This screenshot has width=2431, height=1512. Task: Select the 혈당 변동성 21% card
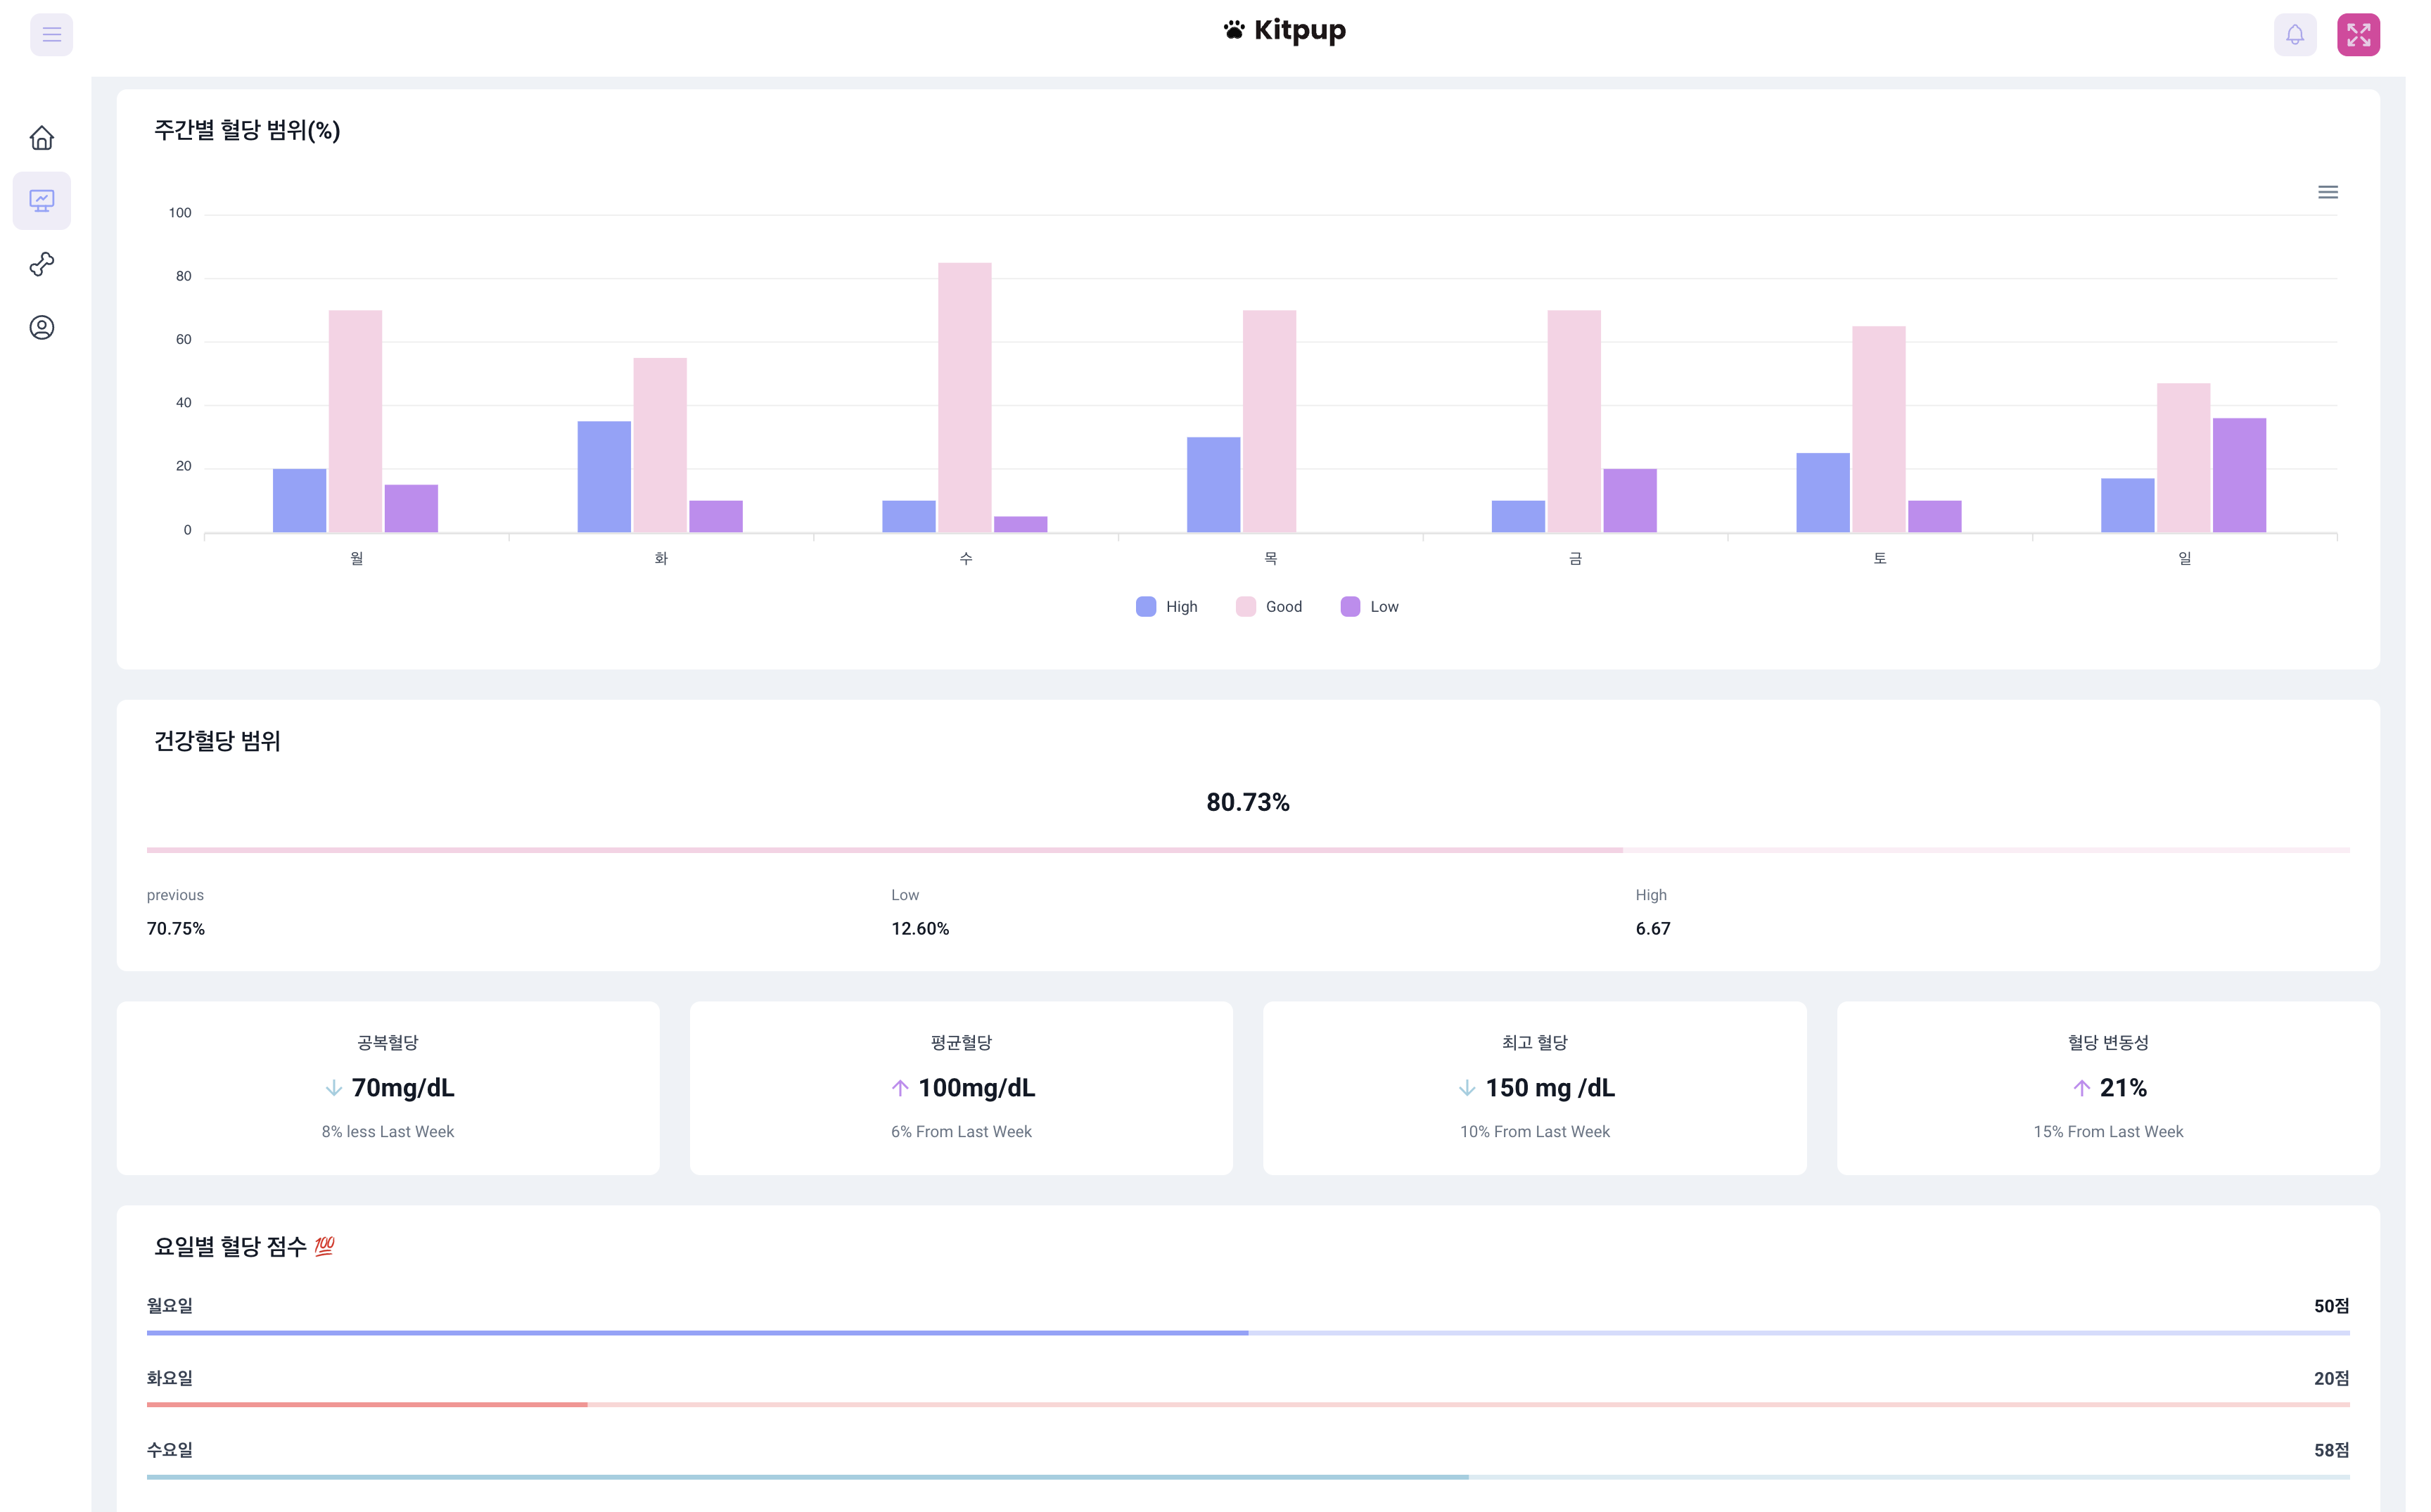tap(2107, 1088)
